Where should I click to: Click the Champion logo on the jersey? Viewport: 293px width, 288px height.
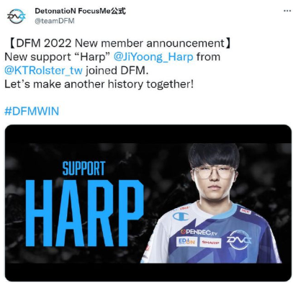pyautogui.click(x=181, y=217)
